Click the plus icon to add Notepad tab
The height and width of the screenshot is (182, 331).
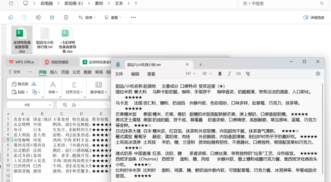(200, 65)
